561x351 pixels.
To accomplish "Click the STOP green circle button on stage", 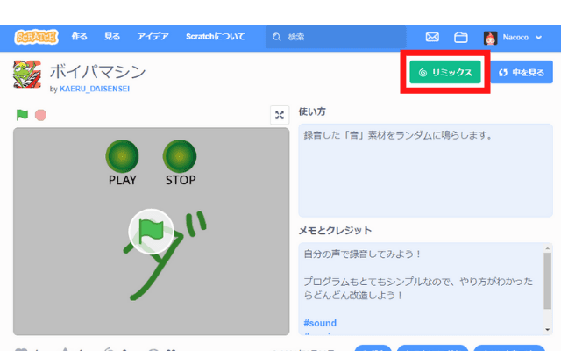I will coord(180,156).
